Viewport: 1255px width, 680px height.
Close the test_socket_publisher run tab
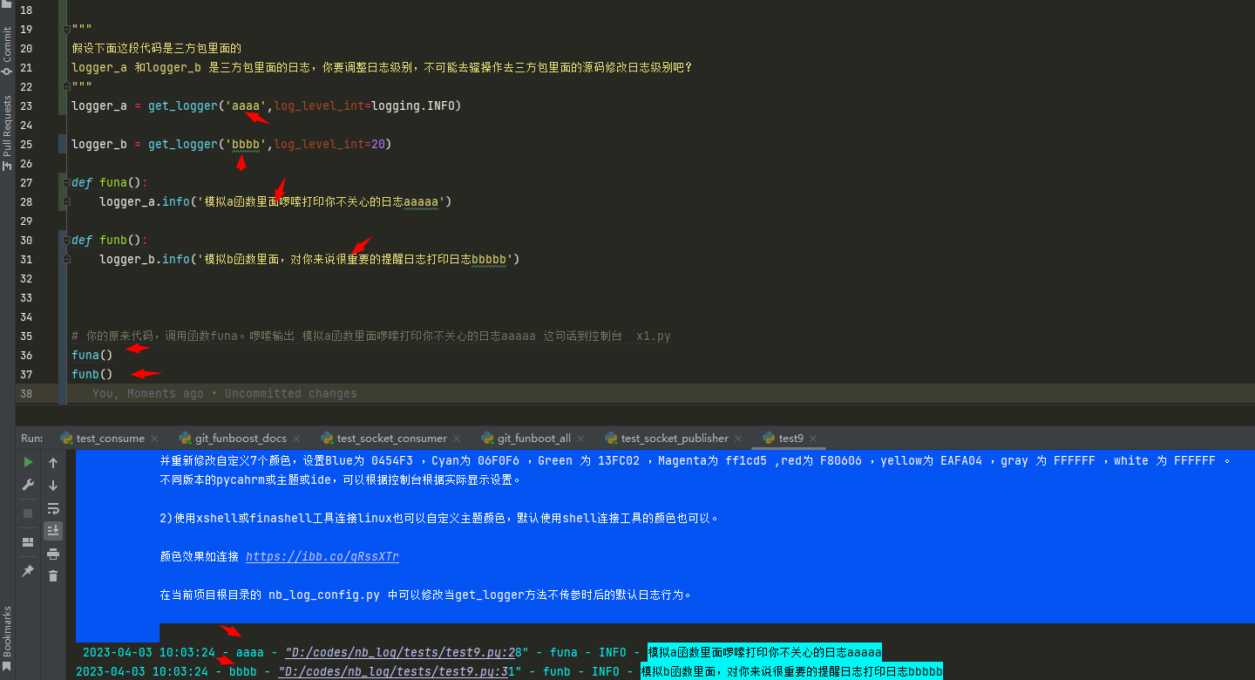click(x=738, y=439)
